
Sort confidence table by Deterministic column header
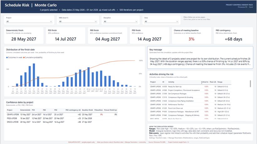[x=25, y=110]
